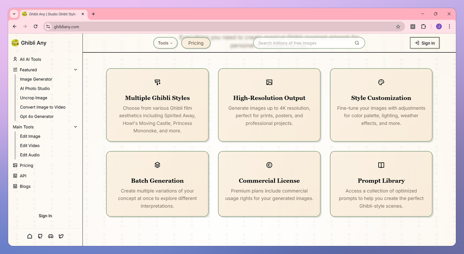Open a new browser tab
464x254 pixels.
coord(93,14)
